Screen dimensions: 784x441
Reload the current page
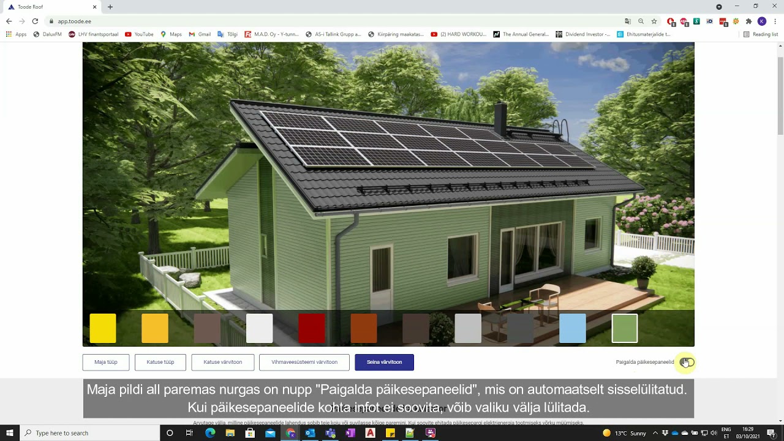click(35, 21)
